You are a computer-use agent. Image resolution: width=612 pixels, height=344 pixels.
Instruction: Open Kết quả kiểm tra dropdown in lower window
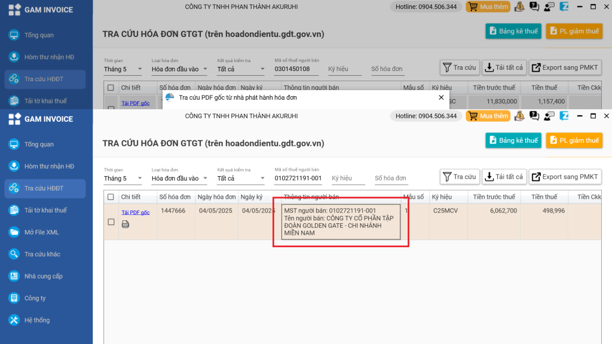point(241,178)
